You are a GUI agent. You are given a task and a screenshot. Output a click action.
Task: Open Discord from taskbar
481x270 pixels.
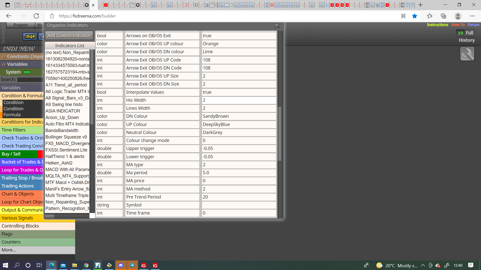pyautogui.click(x=121, y=265)
